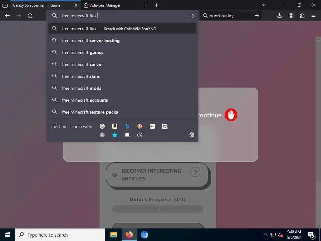Screen dimensions: 321x241
Task: Click the address bar text field
Action: 123,16
